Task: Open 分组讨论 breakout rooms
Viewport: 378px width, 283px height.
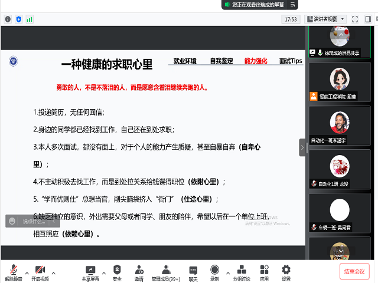Action: click(241, 271)
